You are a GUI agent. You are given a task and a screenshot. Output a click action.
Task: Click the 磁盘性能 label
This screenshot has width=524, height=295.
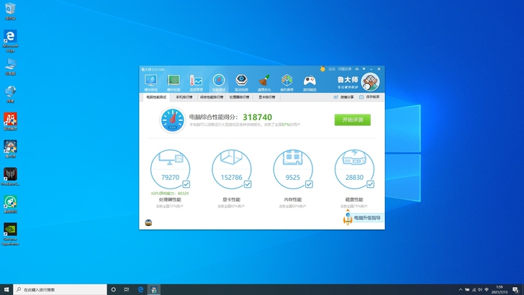tap(354, 199)
